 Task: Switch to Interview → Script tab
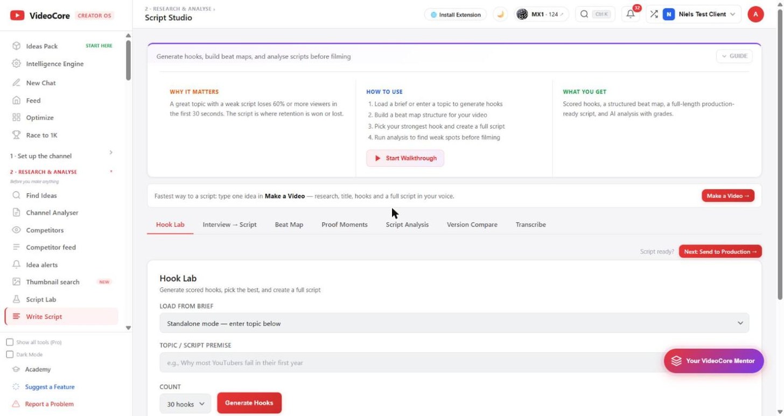coord(229,224)
